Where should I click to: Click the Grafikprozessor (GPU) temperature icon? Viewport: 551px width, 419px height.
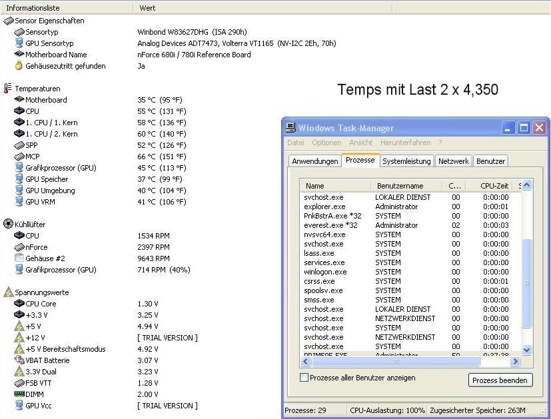(x=19, y=167)
